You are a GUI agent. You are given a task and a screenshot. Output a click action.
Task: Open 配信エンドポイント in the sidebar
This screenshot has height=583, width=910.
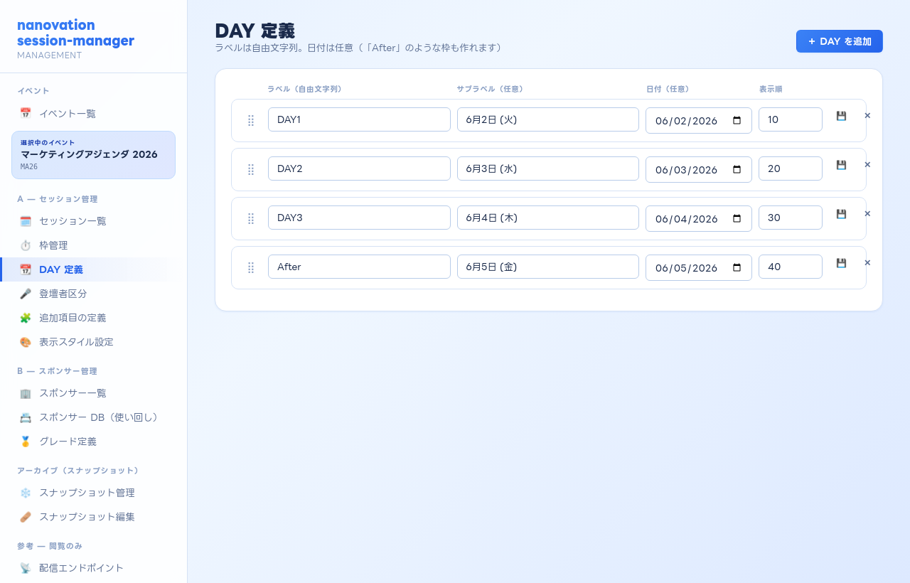[x=94, y=568]
